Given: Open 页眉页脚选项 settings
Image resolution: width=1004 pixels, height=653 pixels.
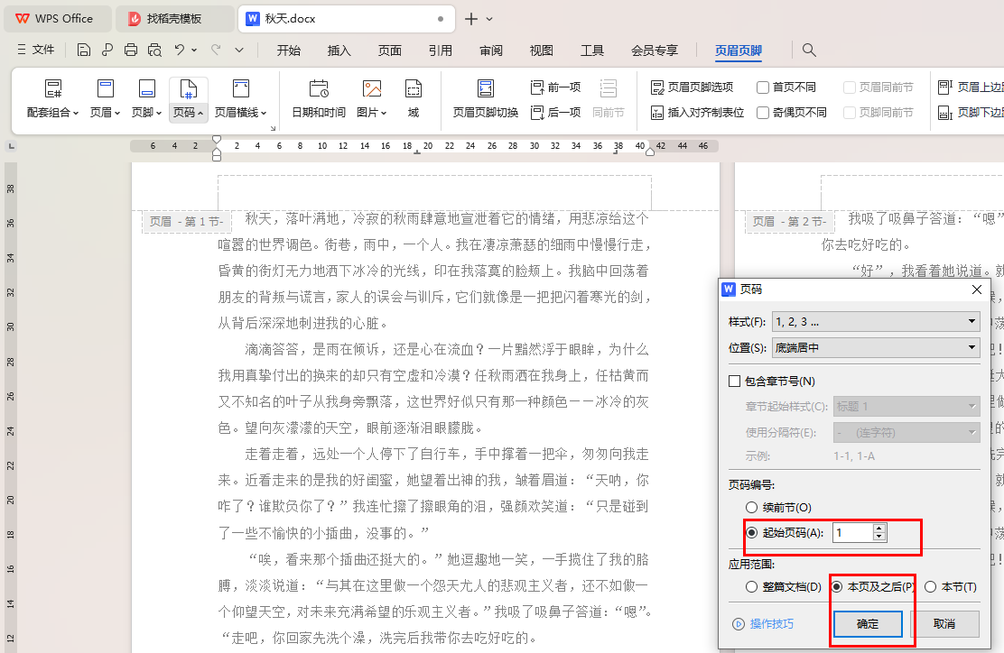Looking at the screenshot, I should [x=692, y=87].
